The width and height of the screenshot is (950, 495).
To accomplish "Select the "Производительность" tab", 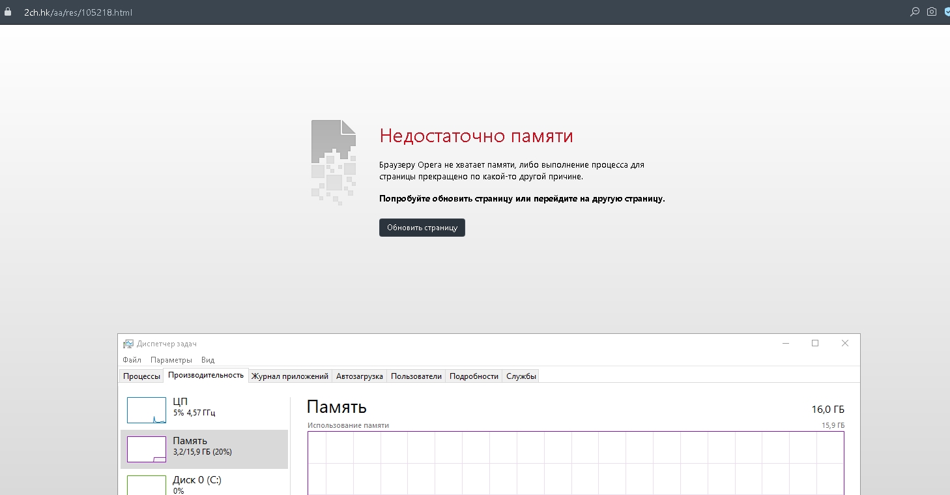I will (x=206, y=375).
